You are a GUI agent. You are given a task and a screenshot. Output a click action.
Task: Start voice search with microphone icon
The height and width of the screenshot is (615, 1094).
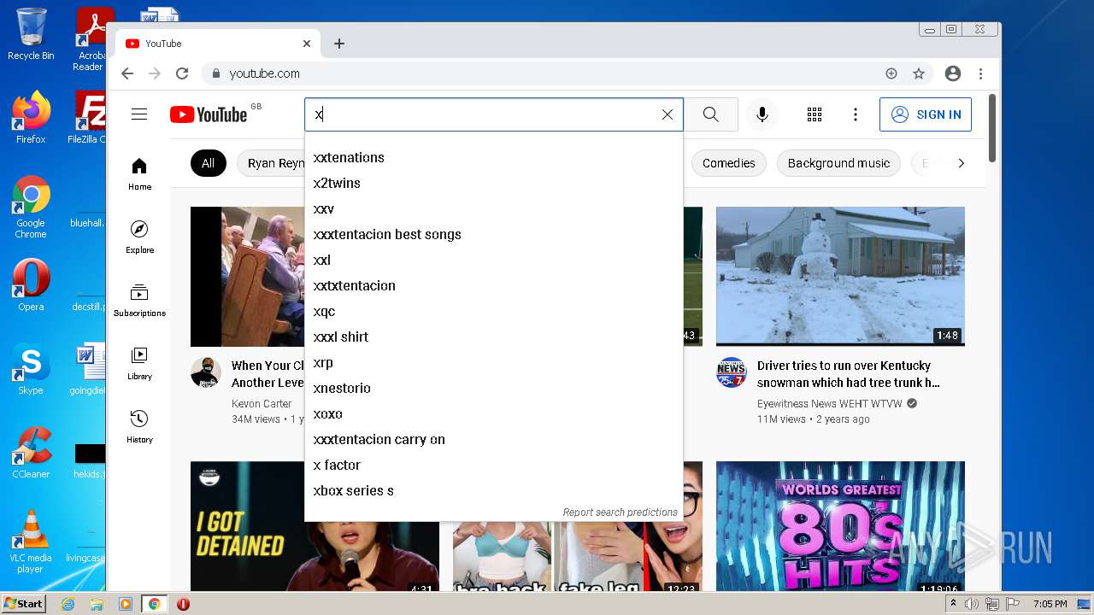(x=762, y=114)
